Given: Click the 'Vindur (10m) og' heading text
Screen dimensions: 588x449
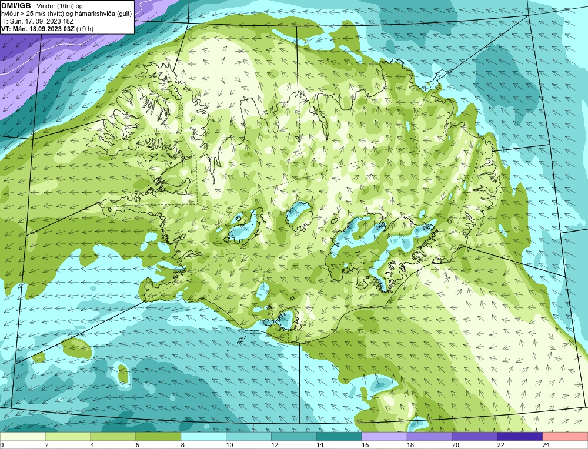Looking at the screenshot, I should [60, 6].
